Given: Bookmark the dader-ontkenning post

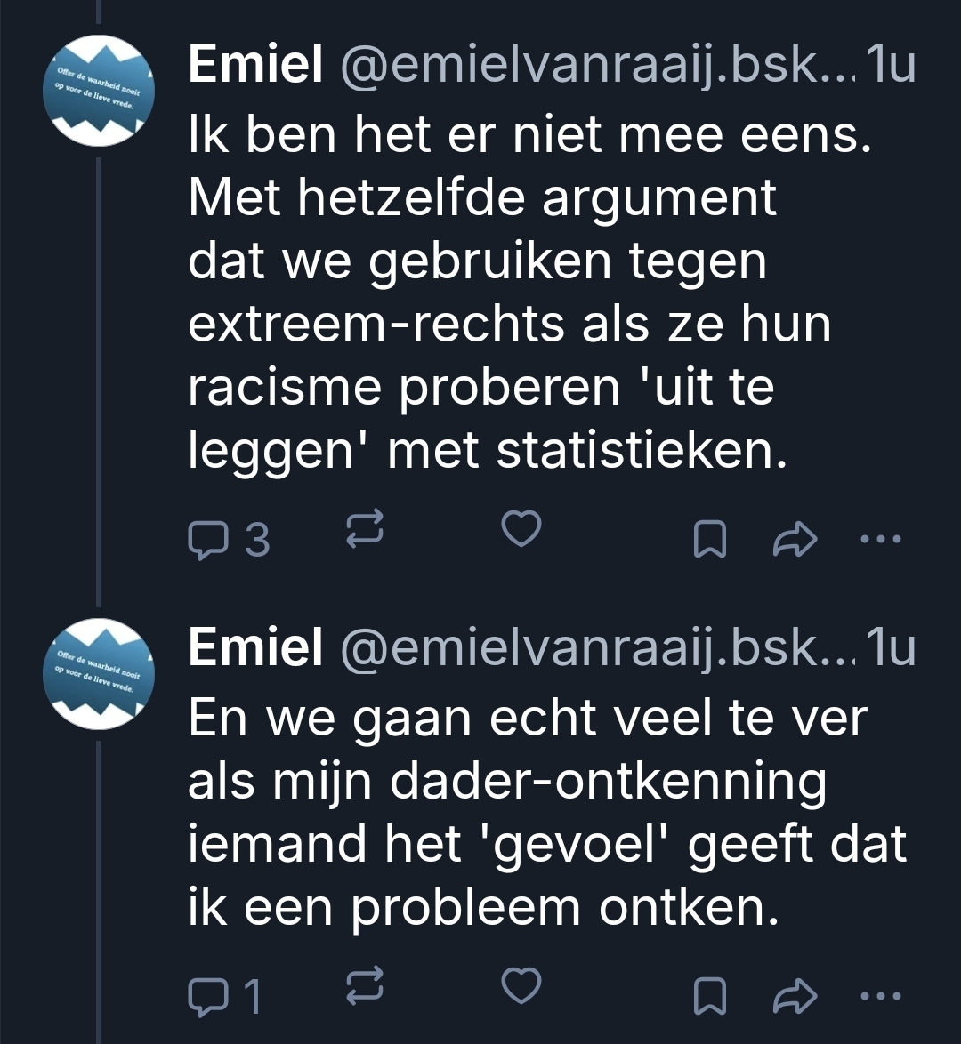Looking at the screenshot, I should coord(708,995).
